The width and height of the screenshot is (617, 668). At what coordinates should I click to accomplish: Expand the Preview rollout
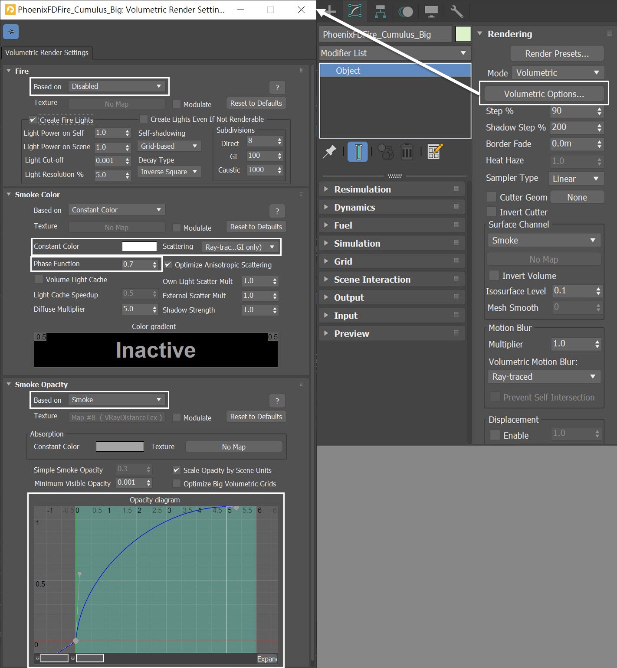pyautogui.click(x=392, y=333)
